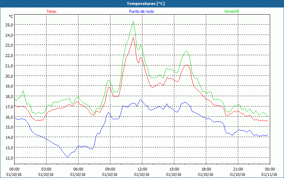Click the 16,0 y-axis value
The height and width of the screenshot is (178, 284).
point(9,117)
